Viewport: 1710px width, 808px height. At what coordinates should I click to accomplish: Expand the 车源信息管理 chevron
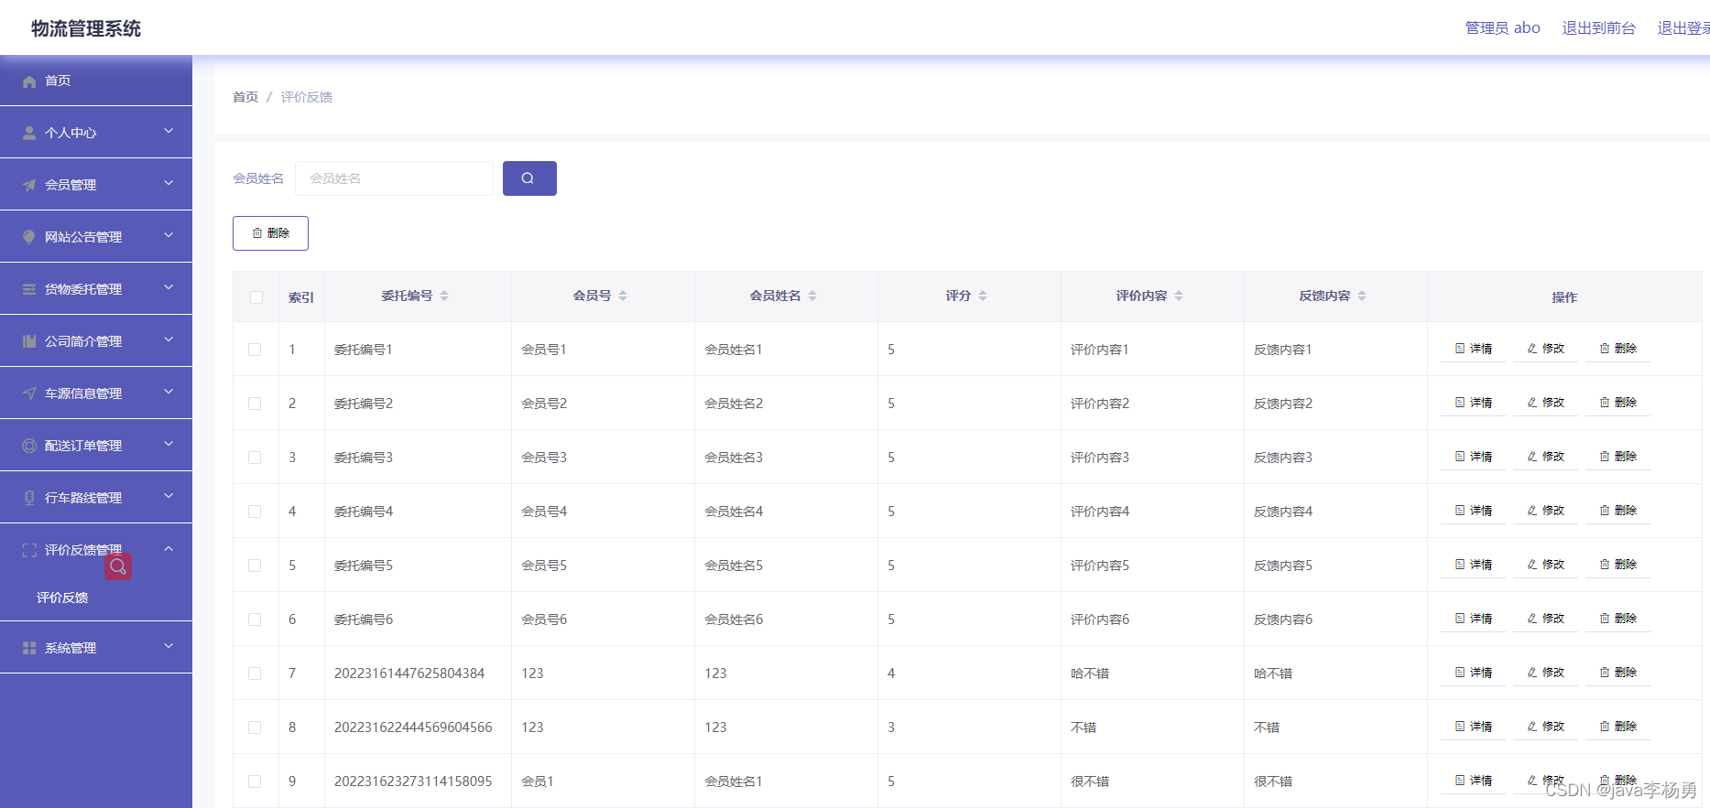(169, 392)
